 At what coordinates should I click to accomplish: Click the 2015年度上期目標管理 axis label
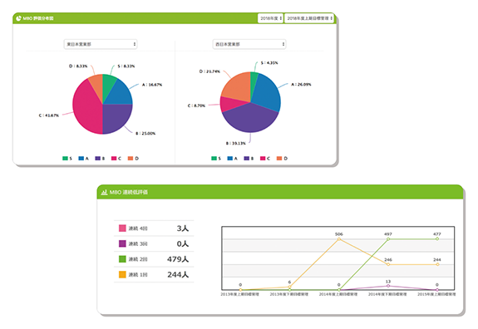436,294
